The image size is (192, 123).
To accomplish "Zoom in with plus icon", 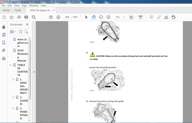I will click(x=108, y=17).
